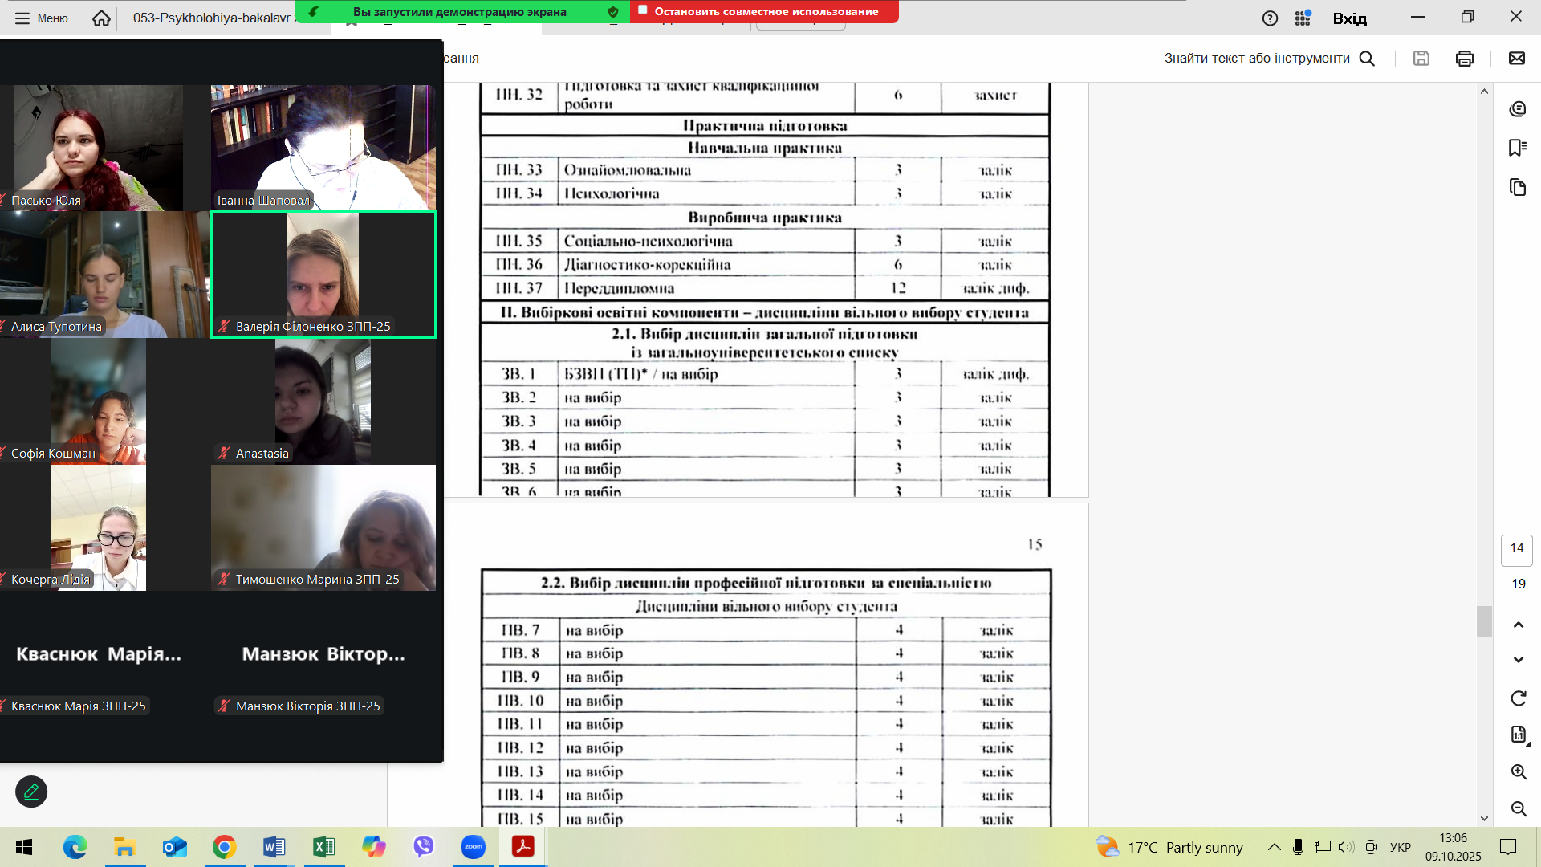Open the copy pages panel icon
This screenshot has width=1541, height=867.
click(1517, 187)
